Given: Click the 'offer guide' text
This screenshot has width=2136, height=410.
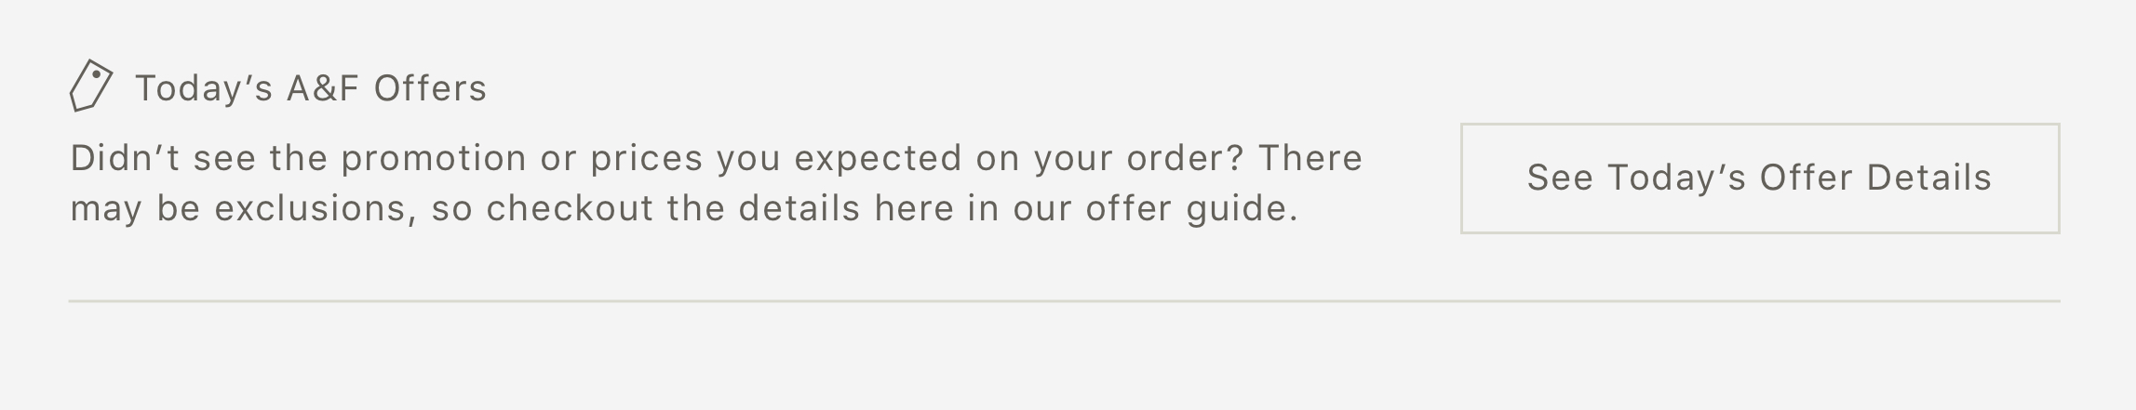Looking at the screenshot, I should [1191, 208].
